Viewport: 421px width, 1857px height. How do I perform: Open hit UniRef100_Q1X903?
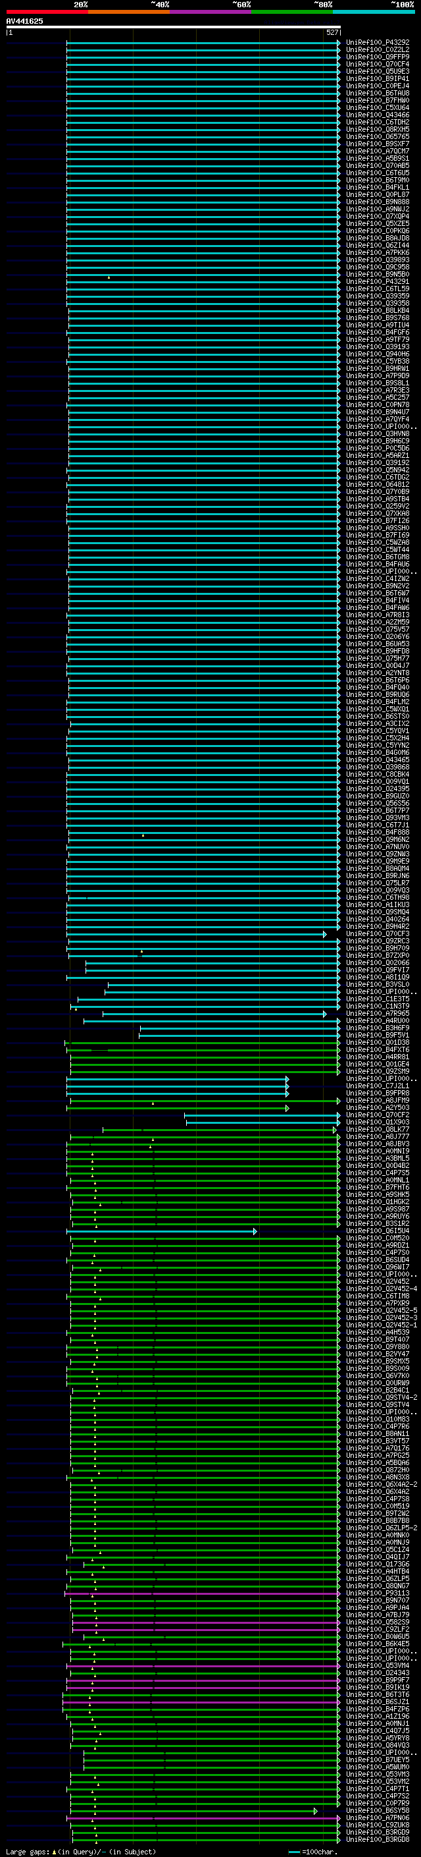pyautogui.click(x=377, y=1123)
